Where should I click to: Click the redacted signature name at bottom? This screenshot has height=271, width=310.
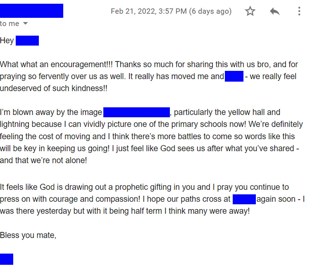pyautogui.click(x=7, y=259)
